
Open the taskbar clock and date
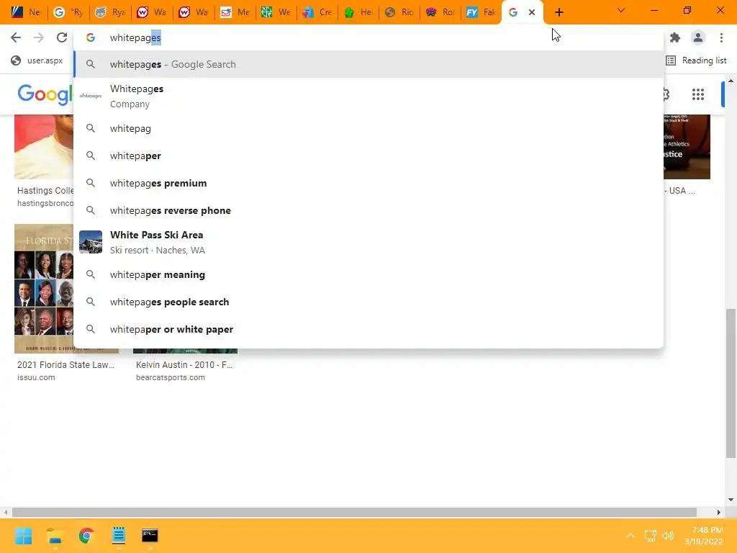click(x=705, y=536)
